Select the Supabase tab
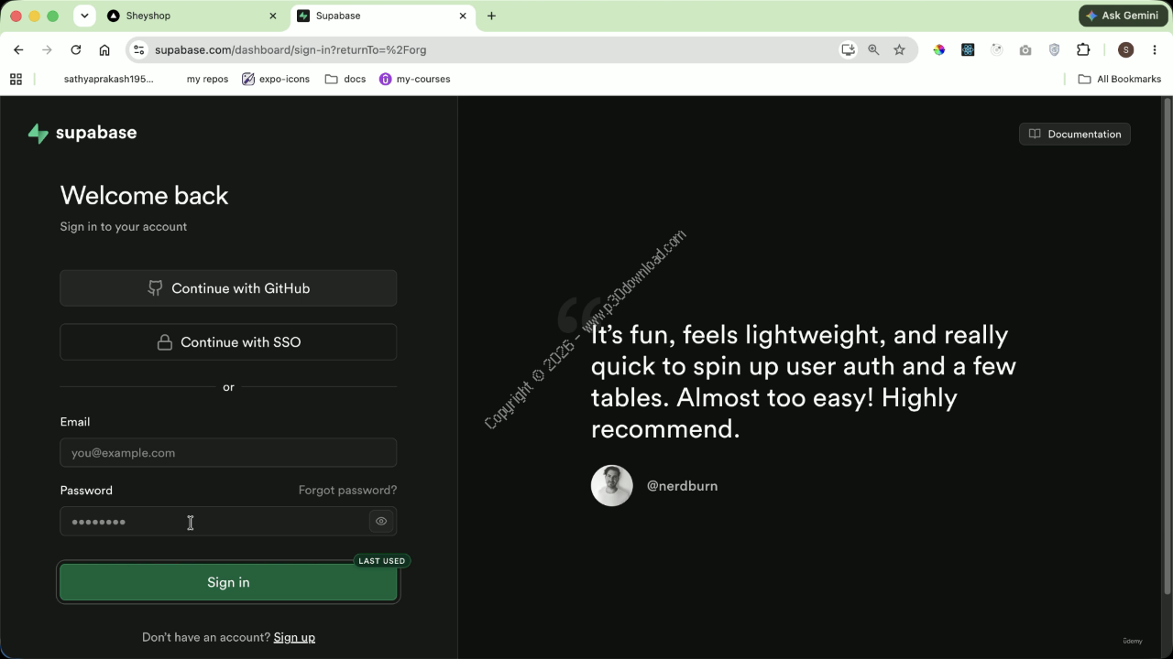This screenshot has height=659, width=1173. coord(384,16)
